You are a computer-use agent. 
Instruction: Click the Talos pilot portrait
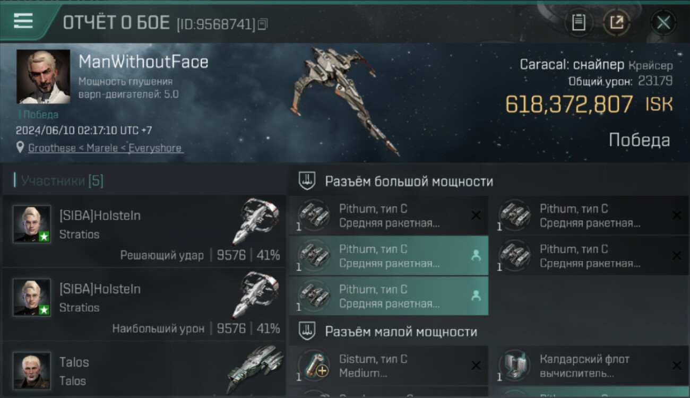[x=32, y=370]
